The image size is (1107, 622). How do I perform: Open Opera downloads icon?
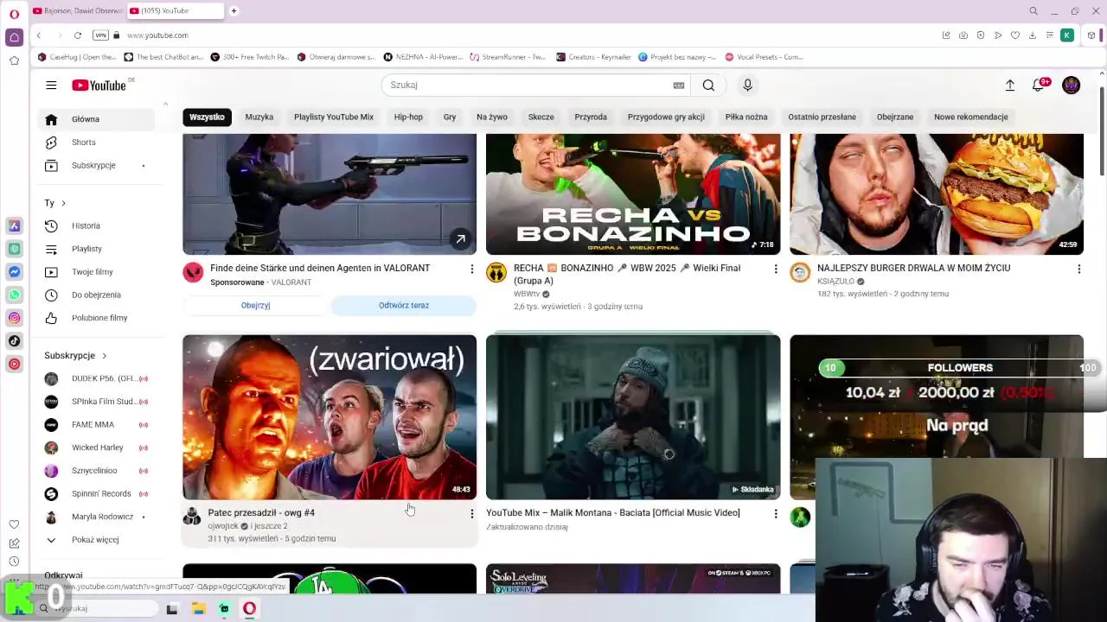(x=1033, y=35)
